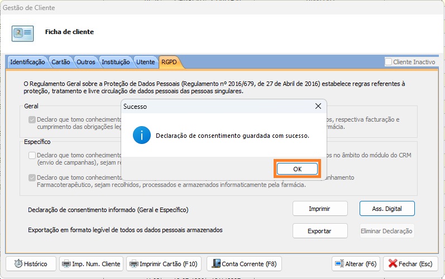
Task: Click the Exportar button
Action: coord(319,231)
